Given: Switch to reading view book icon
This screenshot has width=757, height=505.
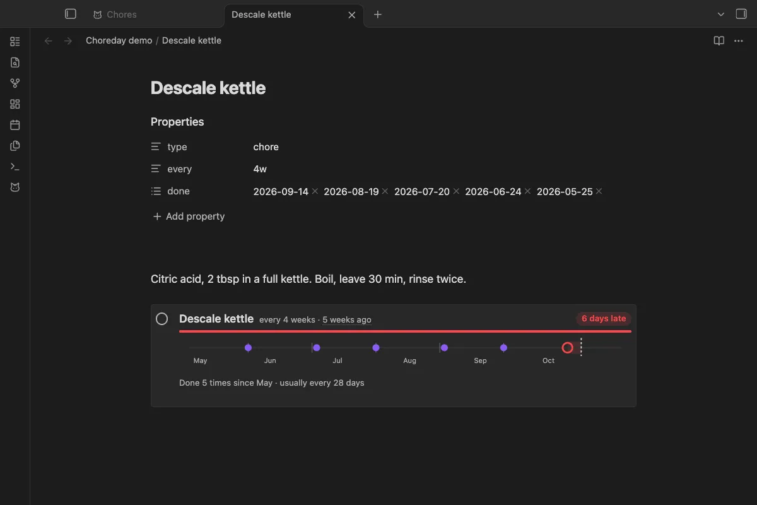Looking at the screenshot, I should click(x=719, y=40).
